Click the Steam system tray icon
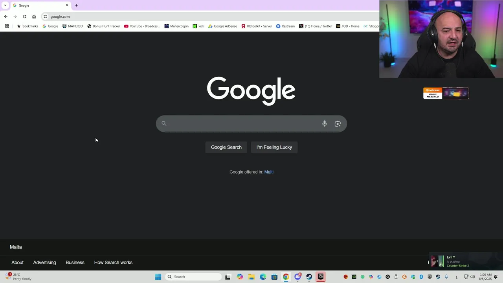The image size is (503, 283). (x=438, y=277)
